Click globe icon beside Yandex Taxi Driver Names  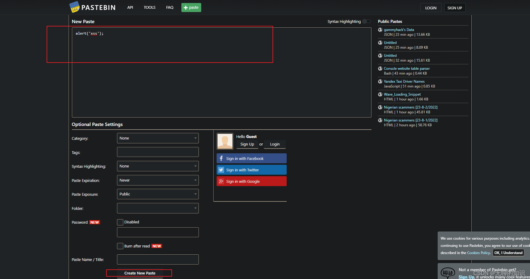(x=380, y=81)
